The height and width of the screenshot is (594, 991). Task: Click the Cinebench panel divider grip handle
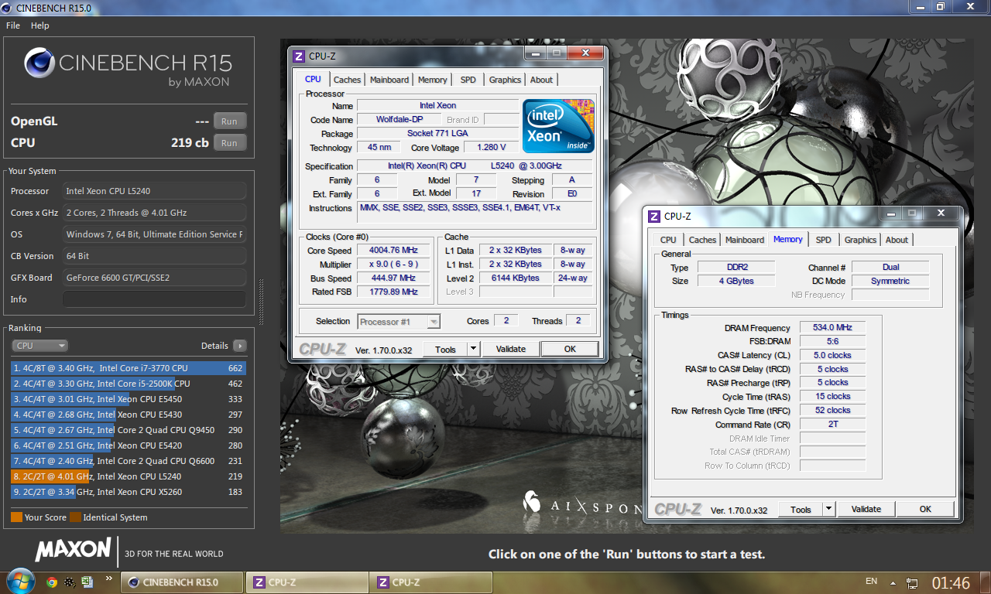point(261,301)
